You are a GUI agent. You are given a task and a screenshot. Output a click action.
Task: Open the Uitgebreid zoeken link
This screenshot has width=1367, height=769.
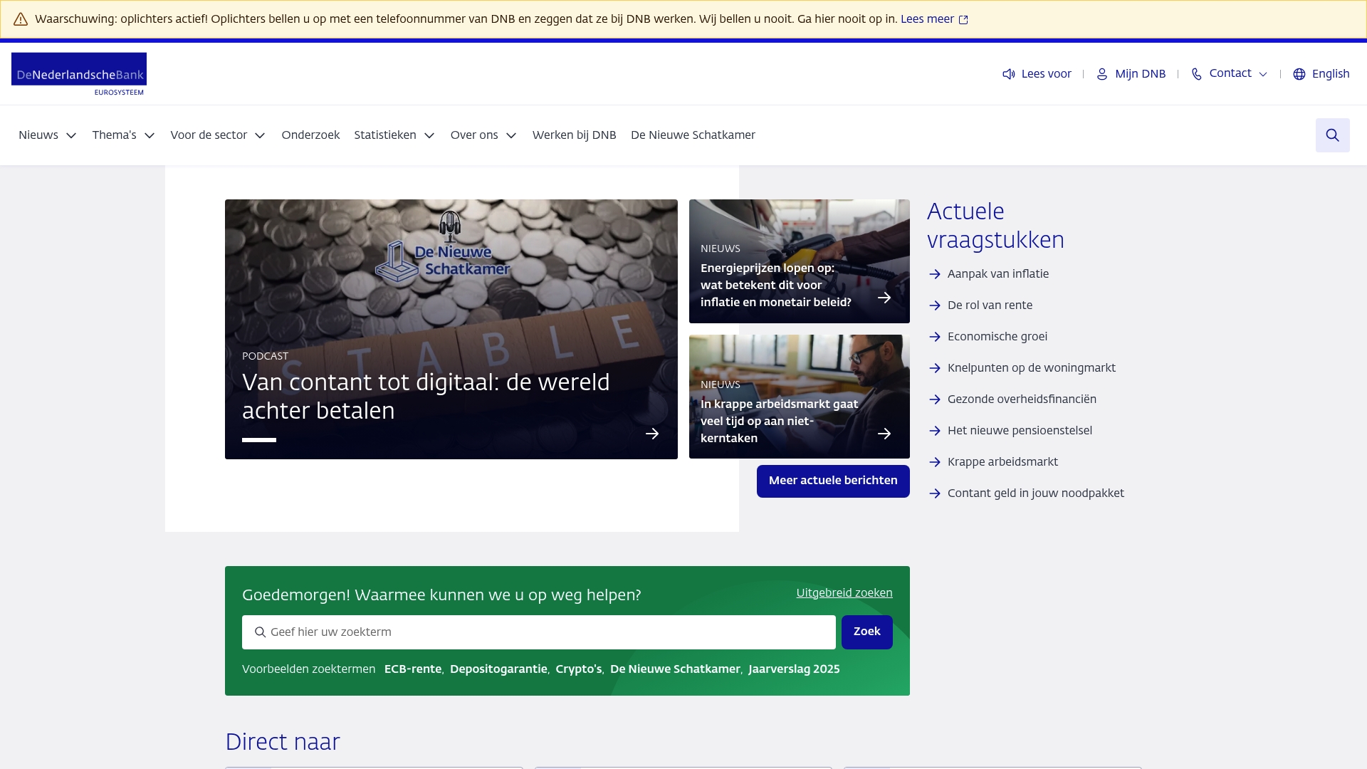tap(844, 593)
